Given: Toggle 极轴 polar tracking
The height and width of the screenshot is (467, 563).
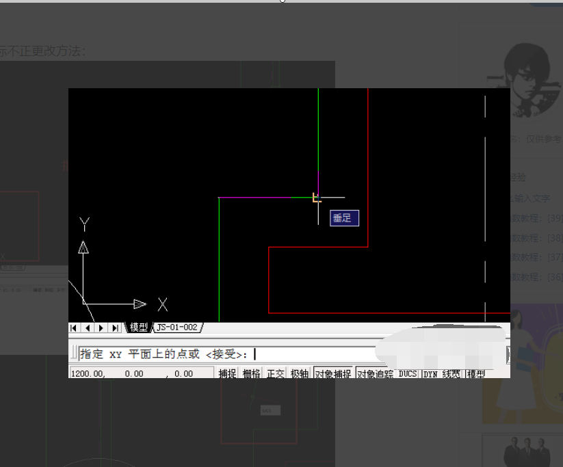Looking at the screenshot, I should coord(299,374).
